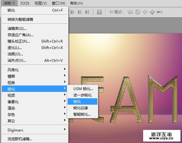Open 镜头校正(R)...
This screenshot has height=143, width=182.
[35, 41]
